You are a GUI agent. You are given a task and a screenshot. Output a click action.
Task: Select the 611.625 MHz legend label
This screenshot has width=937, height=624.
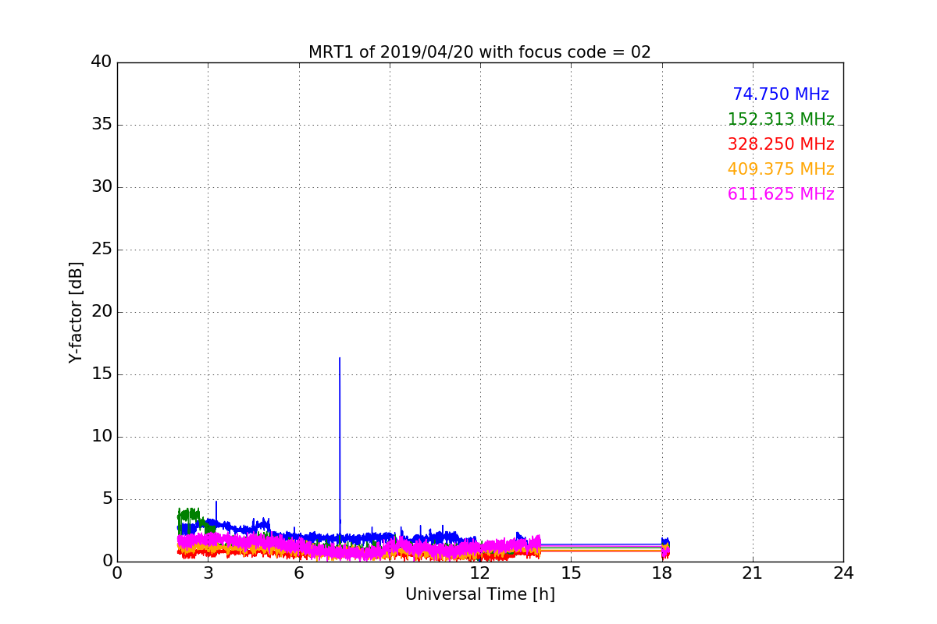point(781,194)
